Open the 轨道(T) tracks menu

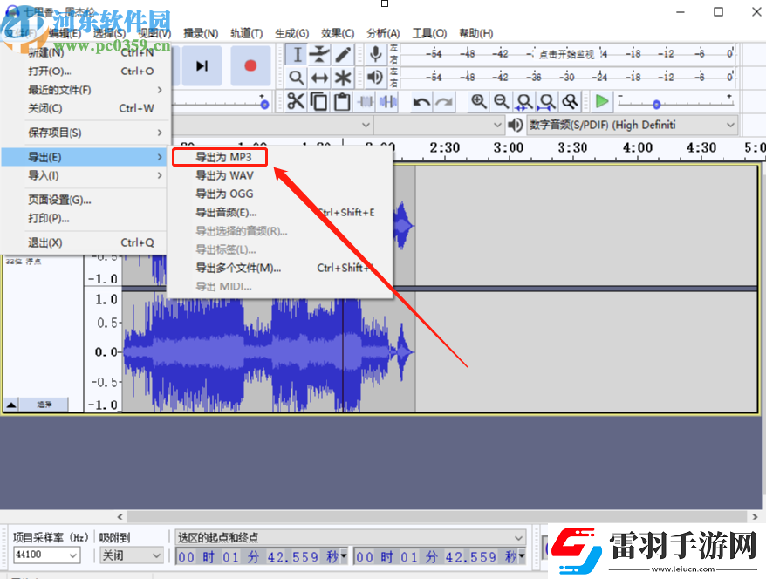247,33
